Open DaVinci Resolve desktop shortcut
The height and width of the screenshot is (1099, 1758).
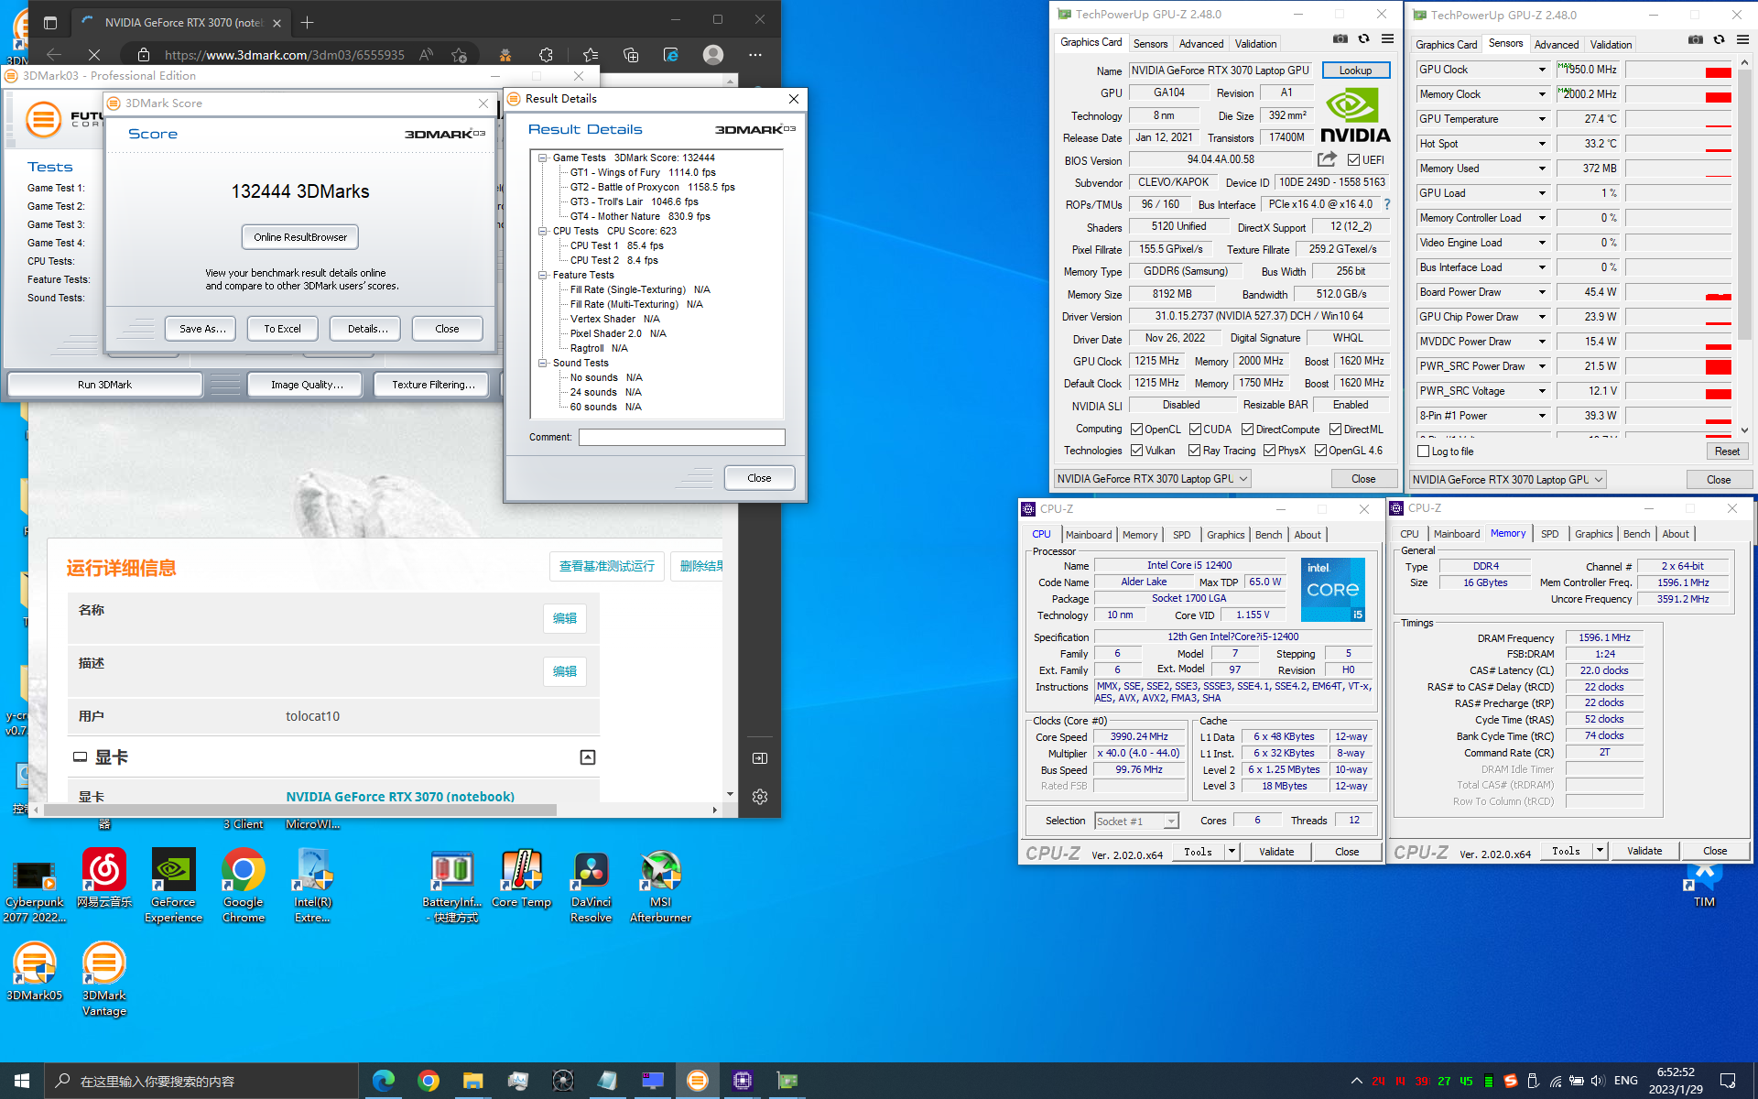(x=591, y=887)
